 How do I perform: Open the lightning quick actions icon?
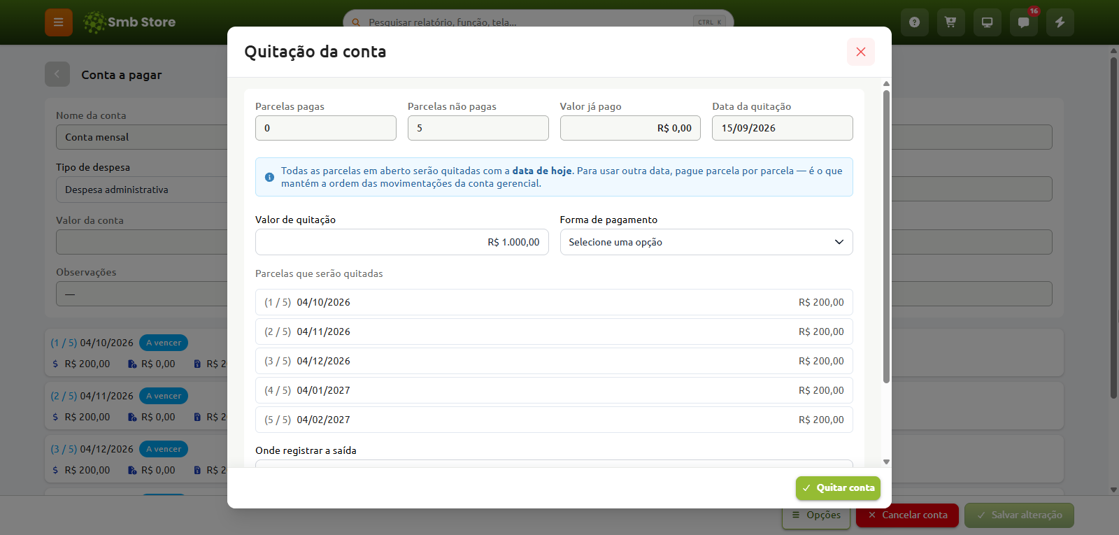pyautogui.click(x=1060, y=22)
